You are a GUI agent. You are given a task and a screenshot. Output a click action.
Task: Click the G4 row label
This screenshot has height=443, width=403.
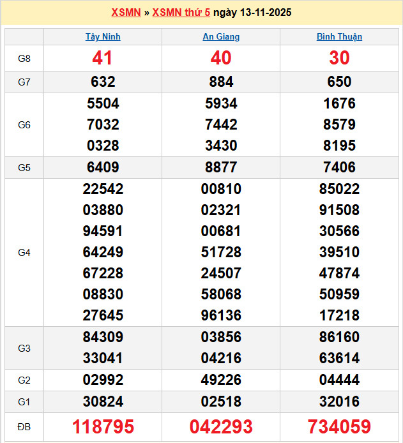24,253
